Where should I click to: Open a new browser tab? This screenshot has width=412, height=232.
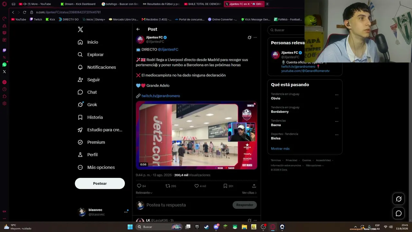point(267,4)
